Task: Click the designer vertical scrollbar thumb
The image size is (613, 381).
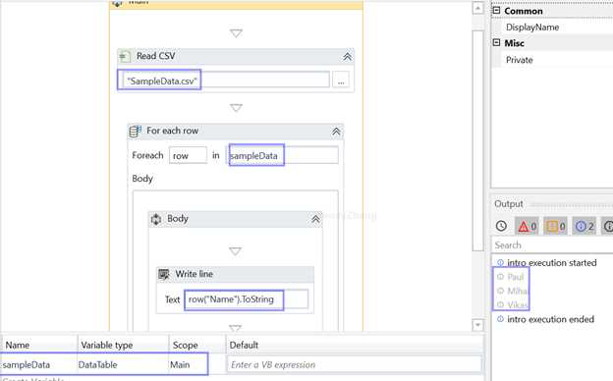Action: point(477,140)
